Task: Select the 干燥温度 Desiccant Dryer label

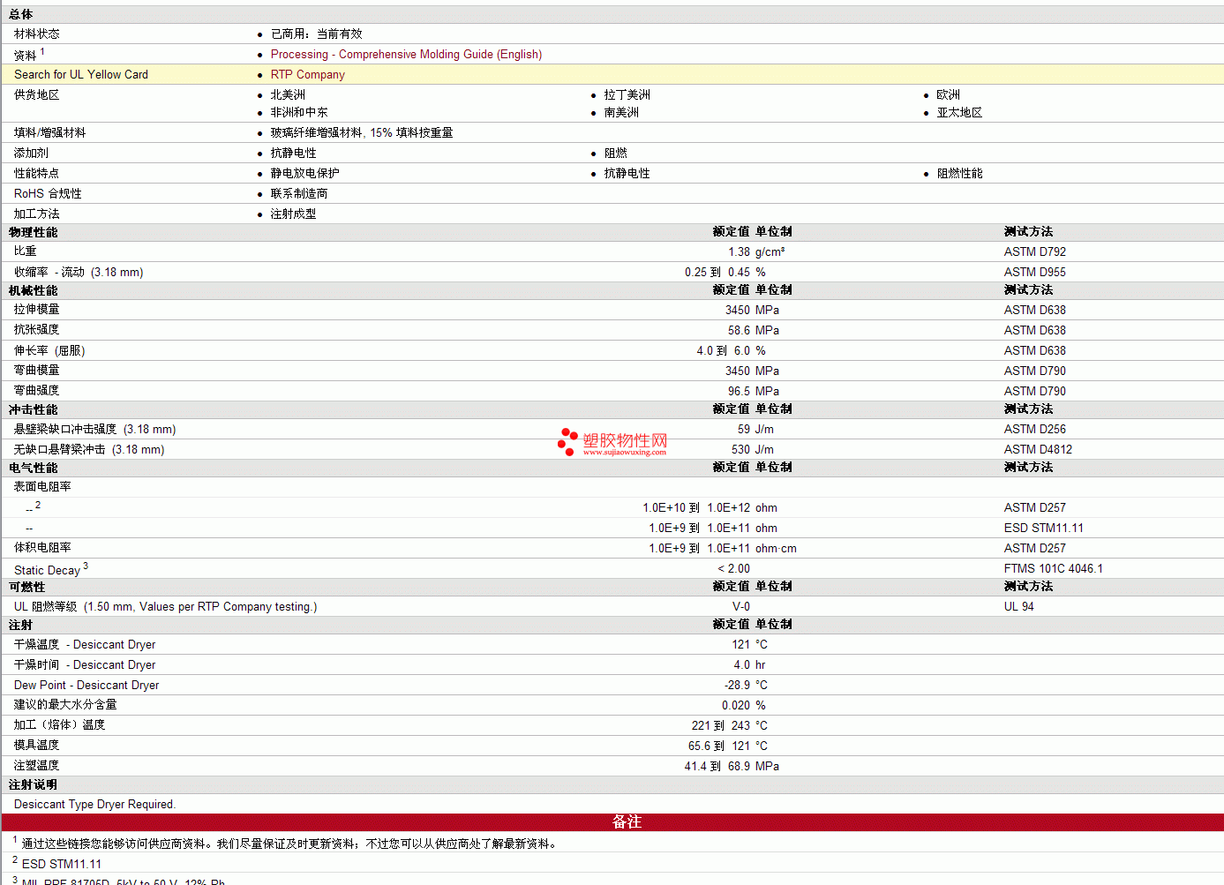Action: [x=85, y=645]
